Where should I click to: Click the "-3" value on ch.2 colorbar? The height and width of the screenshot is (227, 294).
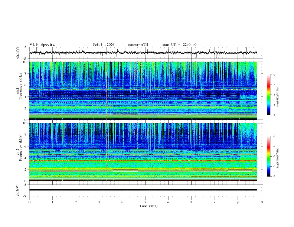pos(274,136)
